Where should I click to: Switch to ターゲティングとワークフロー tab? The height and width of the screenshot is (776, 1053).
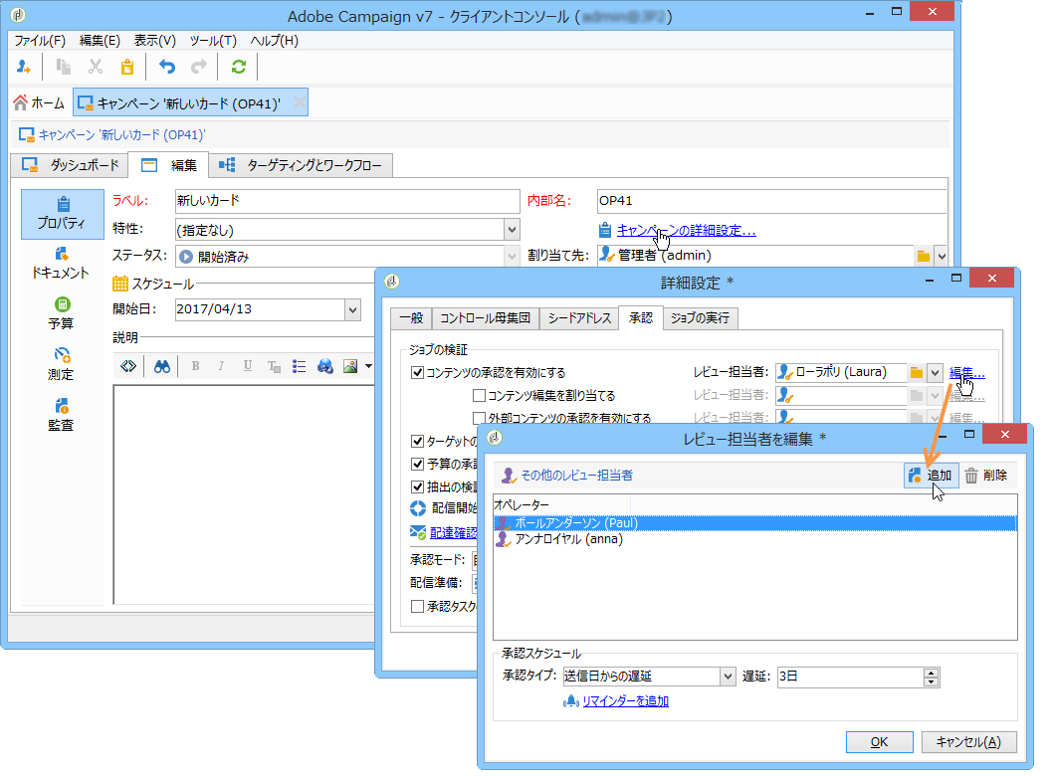pyautogui.click(x=301, y=165)
